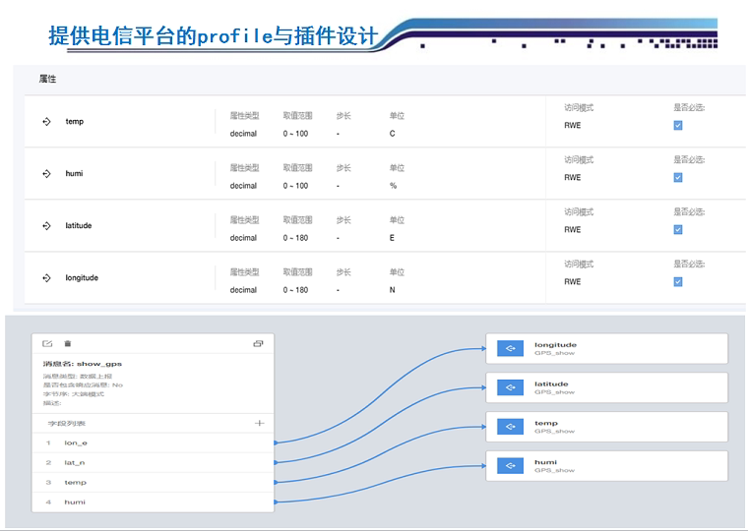Toggle the required checkbox for temp
This screenshot has width=748, height=531.
click(x=678, y=125)
